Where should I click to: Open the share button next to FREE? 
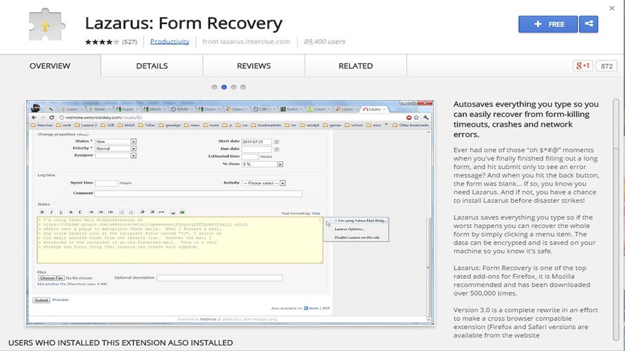pos(589,24)
